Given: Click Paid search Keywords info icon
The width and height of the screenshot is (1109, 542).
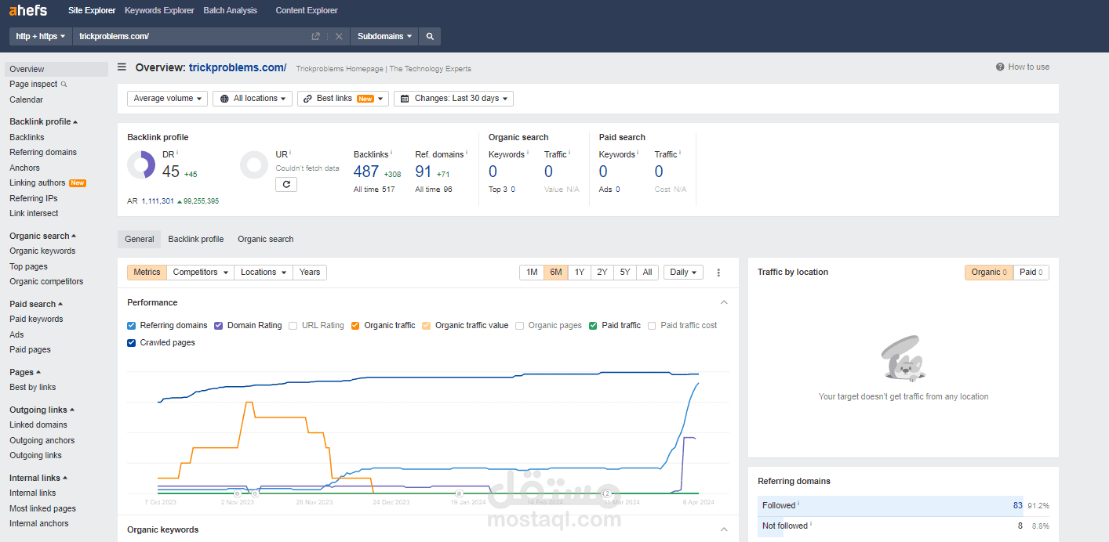Looking at the screenshot, I should tap(638, 154).
